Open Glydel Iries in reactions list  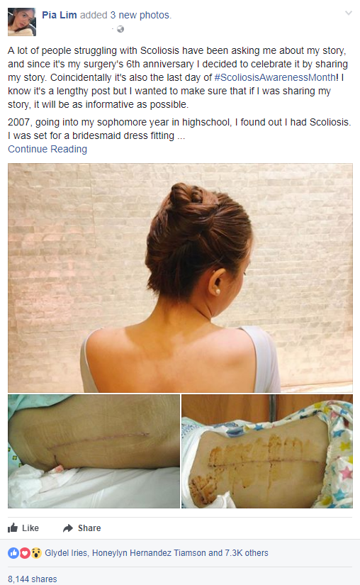(x=66, y=553)
